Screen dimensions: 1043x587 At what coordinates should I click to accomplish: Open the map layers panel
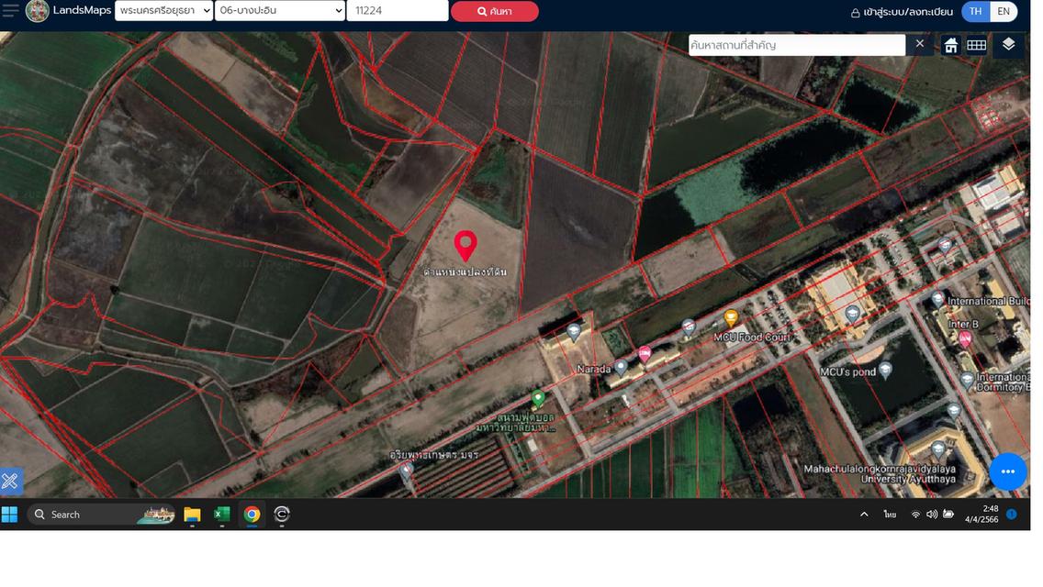1008,45
